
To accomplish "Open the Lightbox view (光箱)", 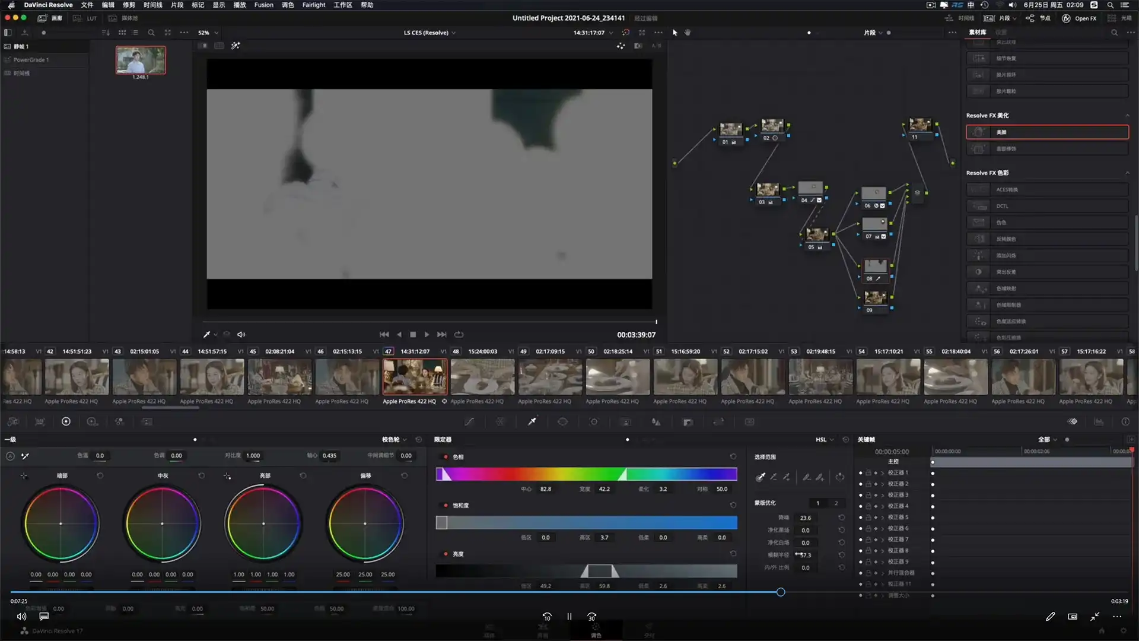I will point(1126,18).
